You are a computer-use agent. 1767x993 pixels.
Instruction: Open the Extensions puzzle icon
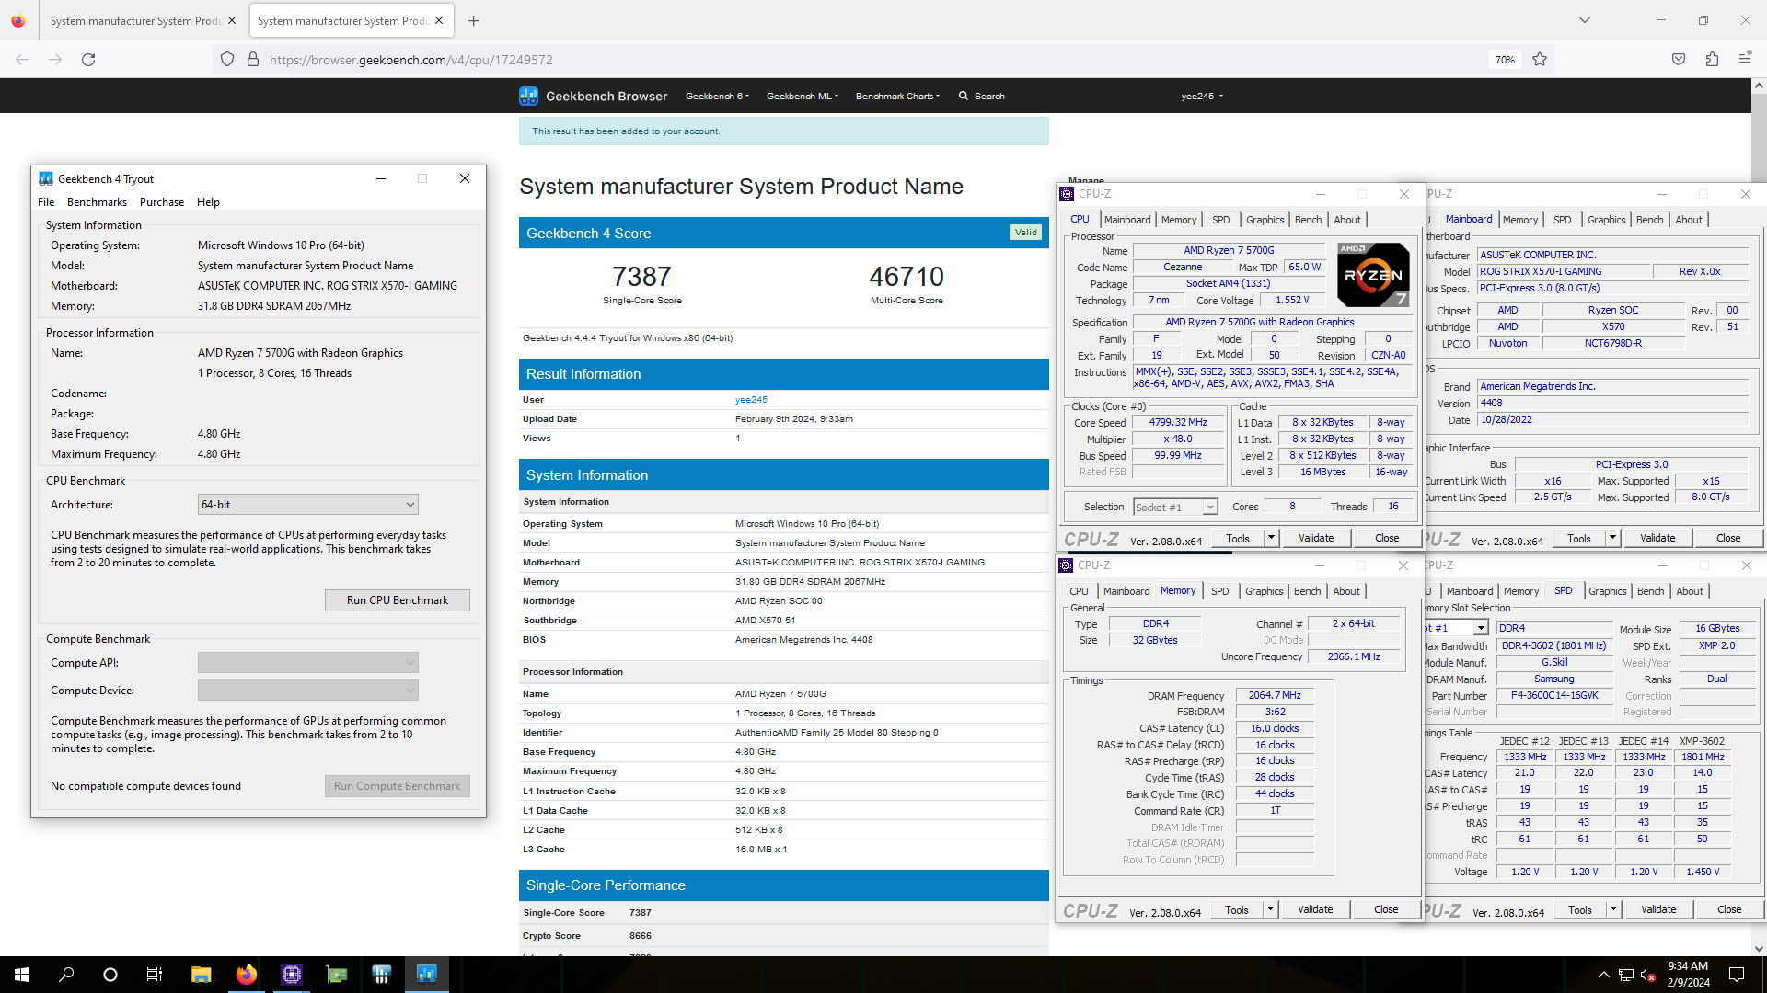tap(1712, 60)
